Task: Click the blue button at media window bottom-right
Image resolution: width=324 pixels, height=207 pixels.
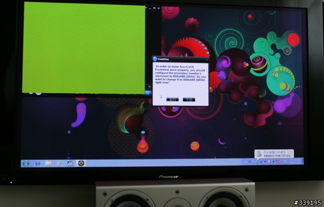Action: (x=148, y=93)
